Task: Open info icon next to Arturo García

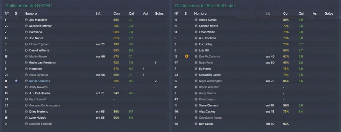Action: pos(196,20)
